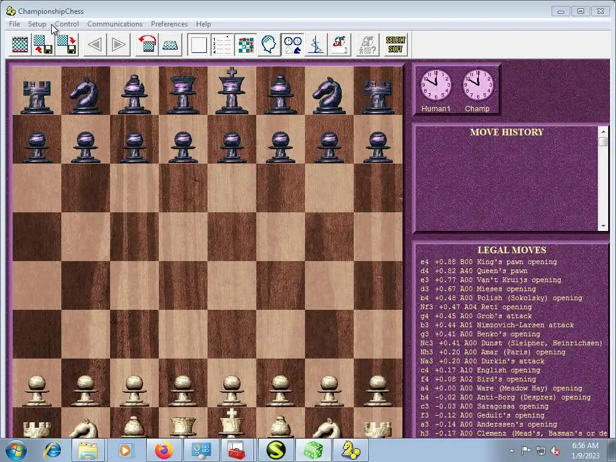Open the Setup menu
Viewport: 616px width, 462px height.
pyautogui.click(x=37, y=24)
